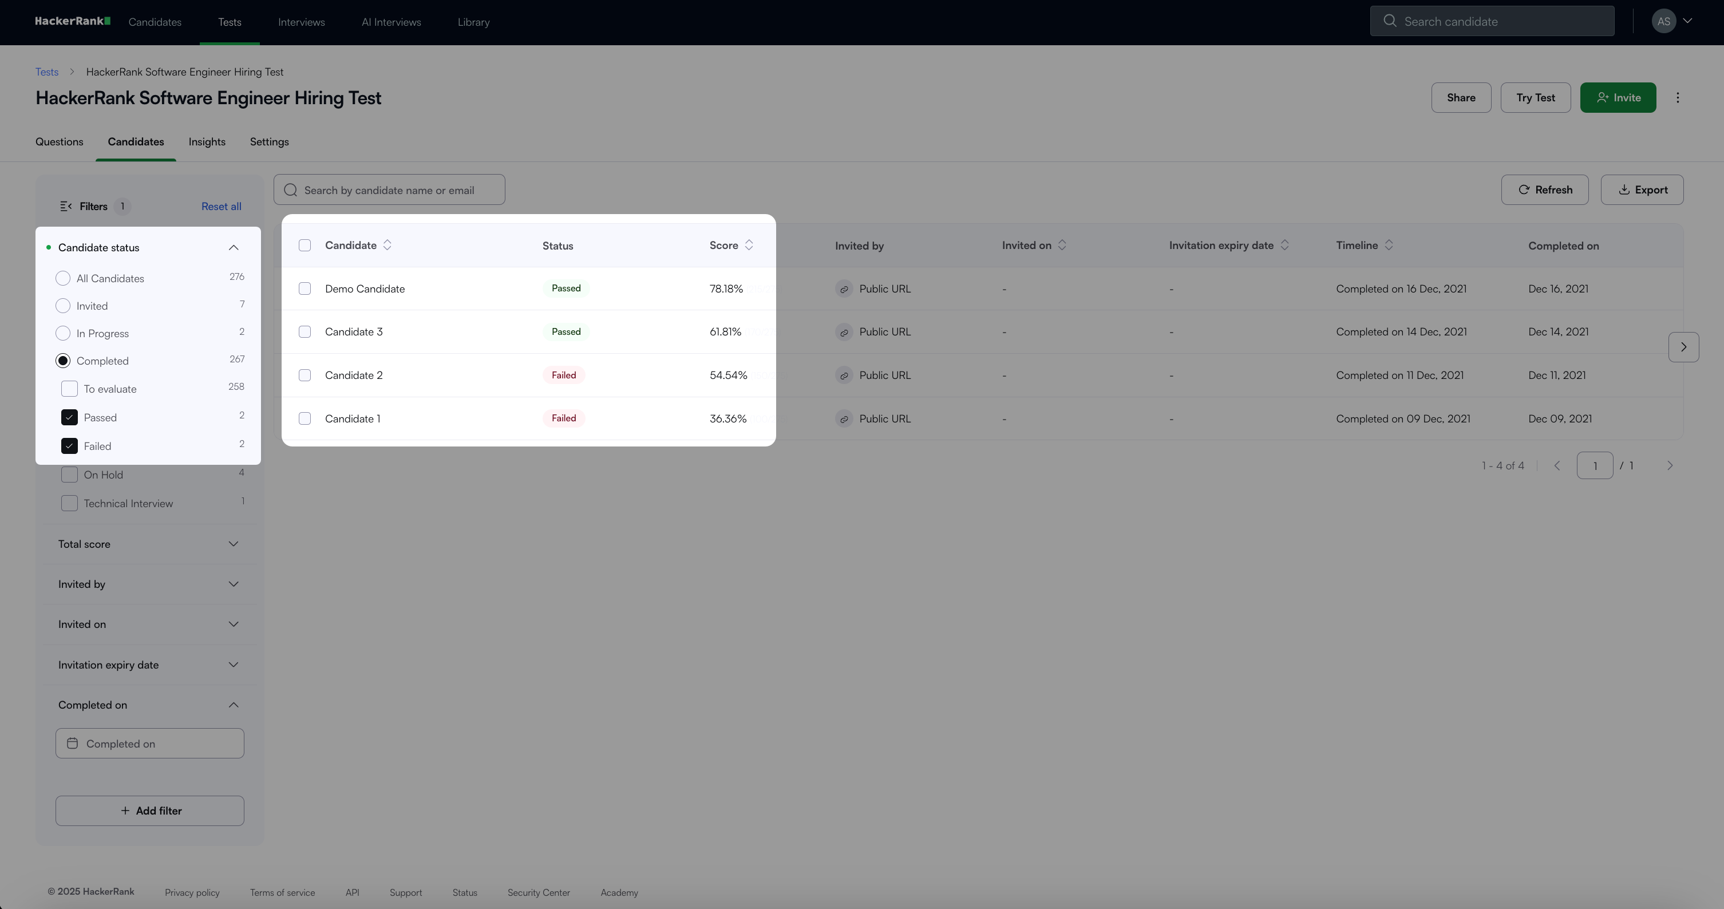The width and height of the screenshot is (1724, 909).
Task: Check the To evaluate checkbox
Action: click(70, 389)
